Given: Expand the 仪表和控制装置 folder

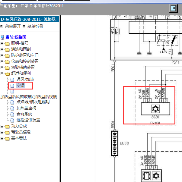Looking at the screenshot, I should [2, 62].
